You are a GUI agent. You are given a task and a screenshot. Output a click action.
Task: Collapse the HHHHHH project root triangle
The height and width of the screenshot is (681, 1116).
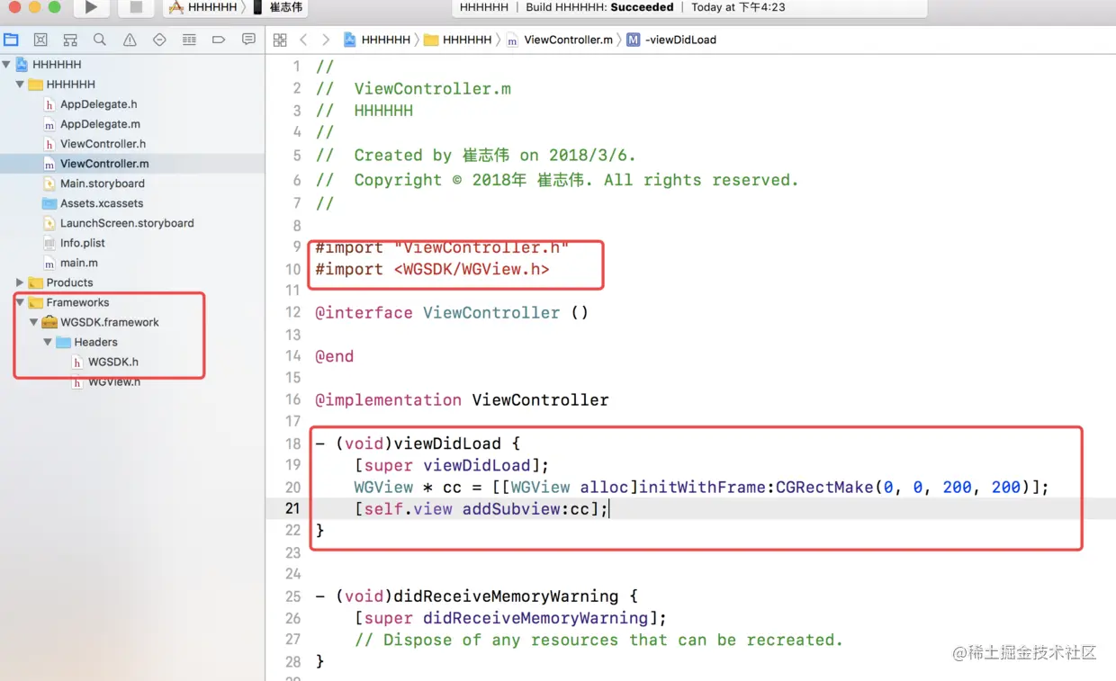coord(7,65)
